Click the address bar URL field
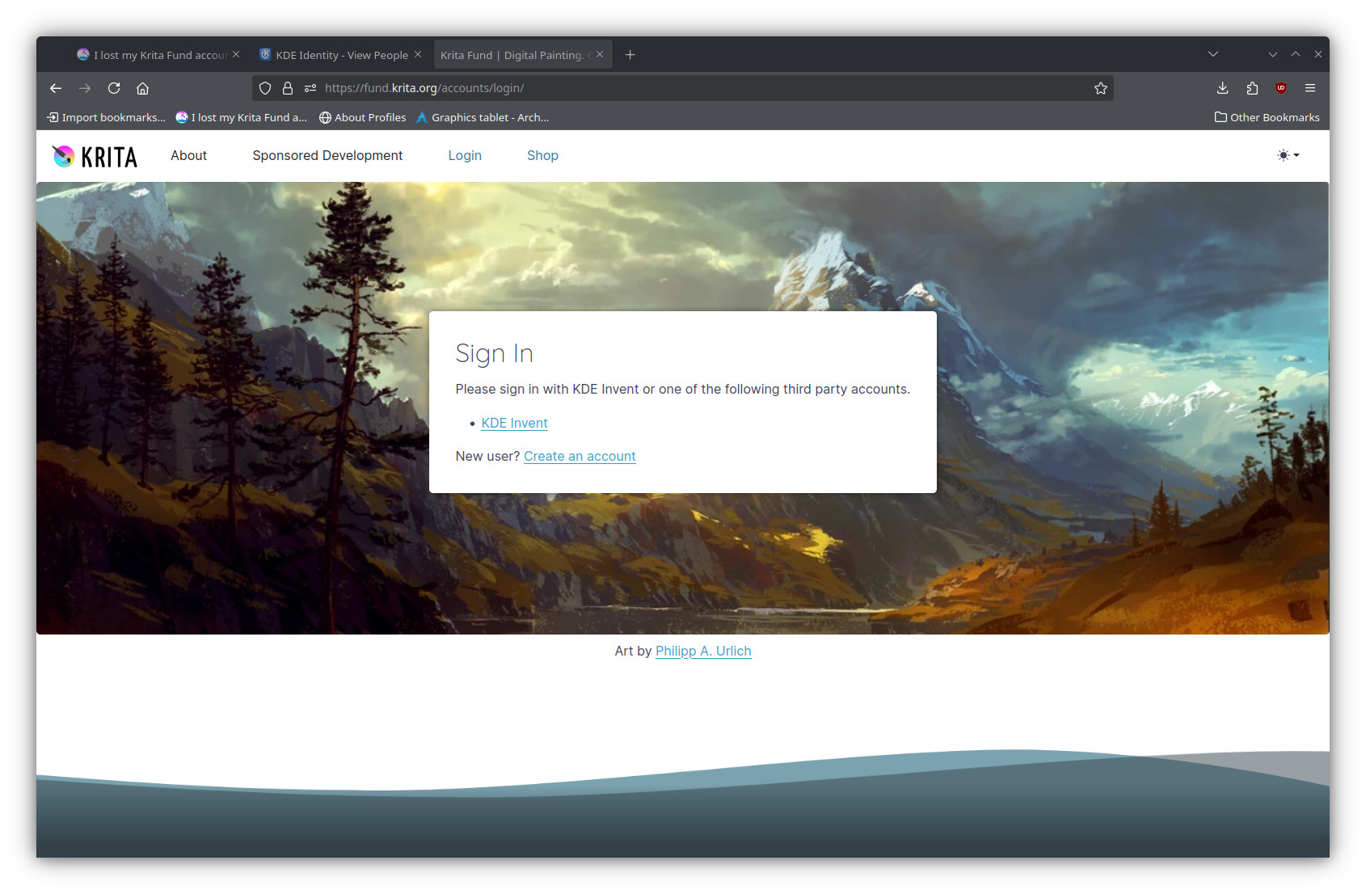The width and height of the screenshot is (1366, 894). coord(683,88)
